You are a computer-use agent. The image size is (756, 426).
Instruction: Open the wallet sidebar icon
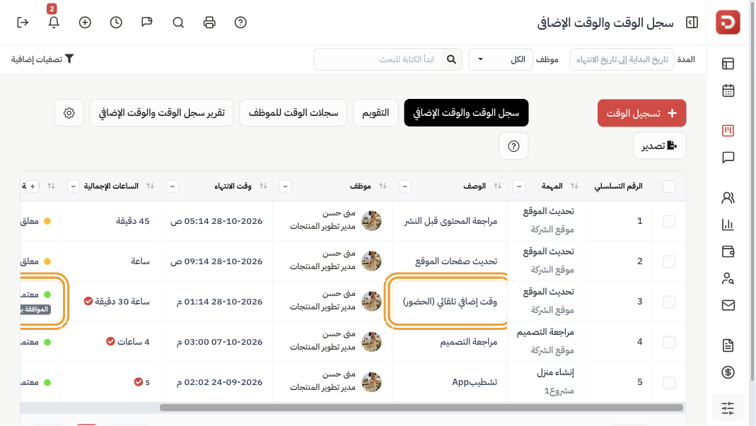click(x=728, y=252)
